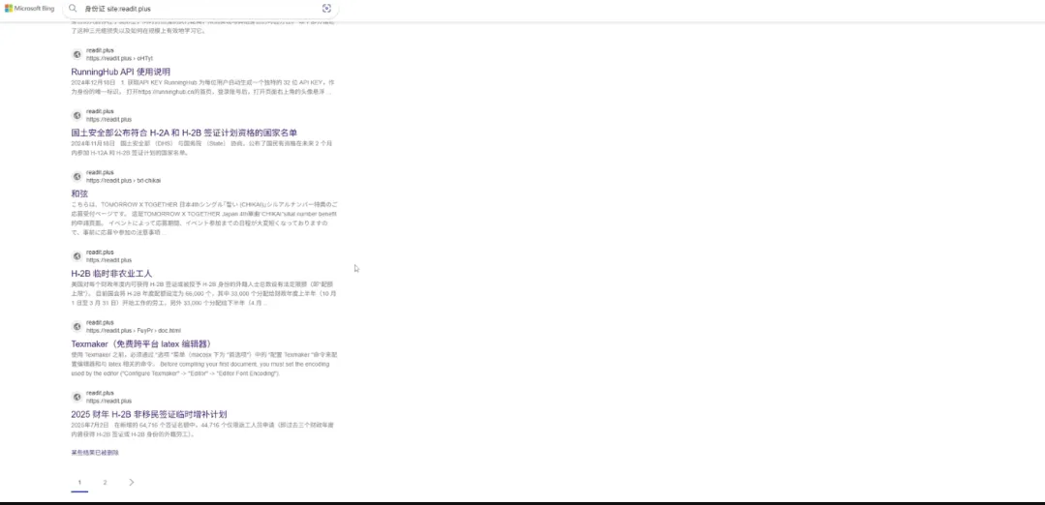This screenshot has height=505, width=1045.
Task: Click globe favicon of RunningHub API result
Action: tap(77, 54)
